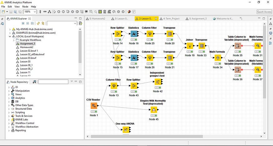273x146 pixels.
Task: Expand the Workflow Control category
Action: click(9, 123)
